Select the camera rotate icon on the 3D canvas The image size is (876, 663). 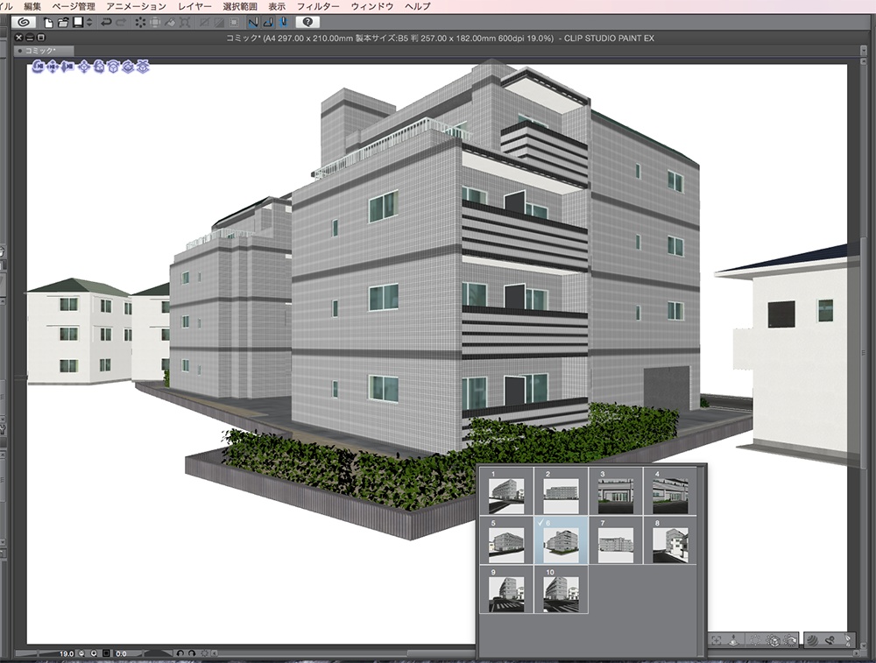click(x=39, y=67)
